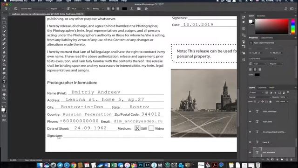
Task: Set left align text in options bar
Action: click(x=108, y=9)
